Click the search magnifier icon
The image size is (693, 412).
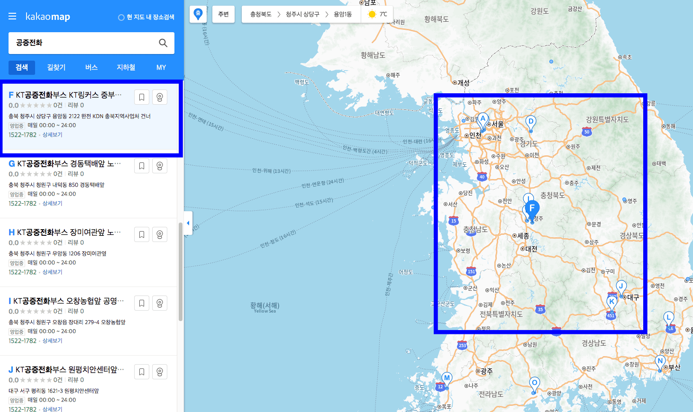[x=163, y=43]
